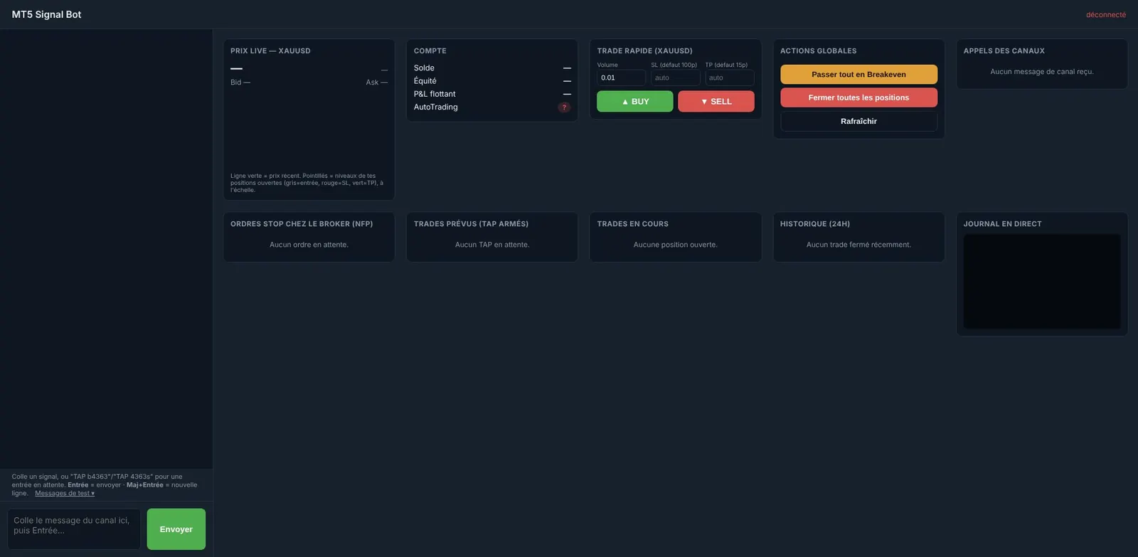Click the channel message paste text box
Image resolution: width=1138 pixels, height=557 pixels.
(74, 529)
